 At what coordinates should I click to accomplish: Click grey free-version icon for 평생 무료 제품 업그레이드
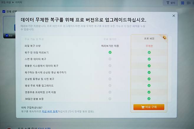point(110,85)
